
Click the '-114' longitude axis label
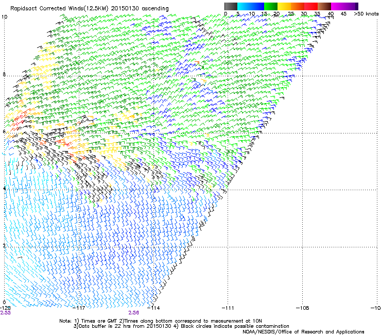pyautogui.click(x=154, y=308)
